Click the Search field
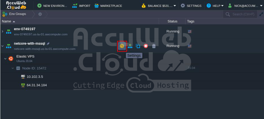The height and width of the screenshot is (119, 264). tap(242, 14)
